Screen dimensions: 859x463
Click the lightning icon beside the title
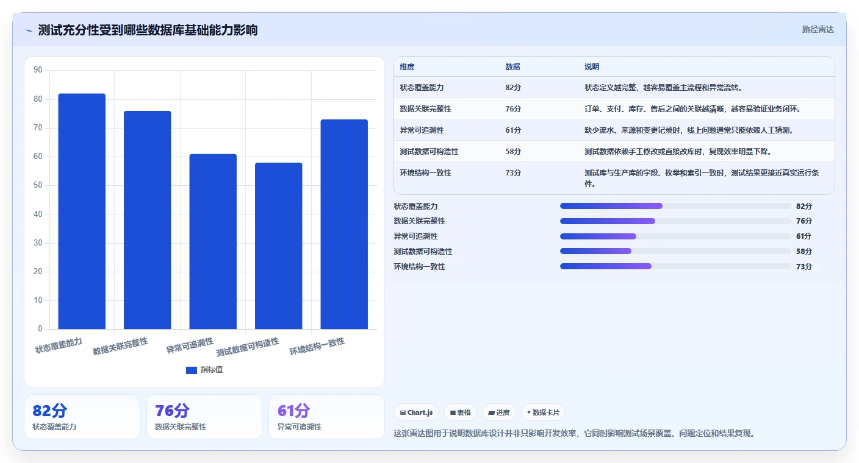[x=29, y=30]
